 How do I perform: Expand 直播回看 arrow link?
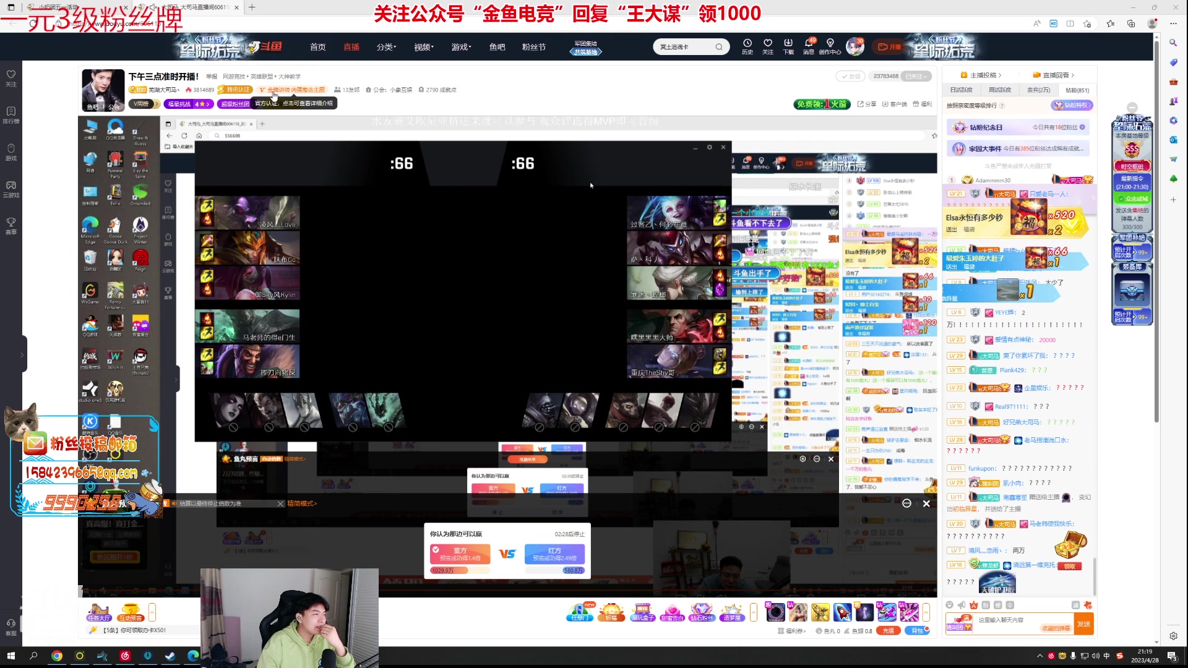pyautogui.click(x=1054, y=75)
